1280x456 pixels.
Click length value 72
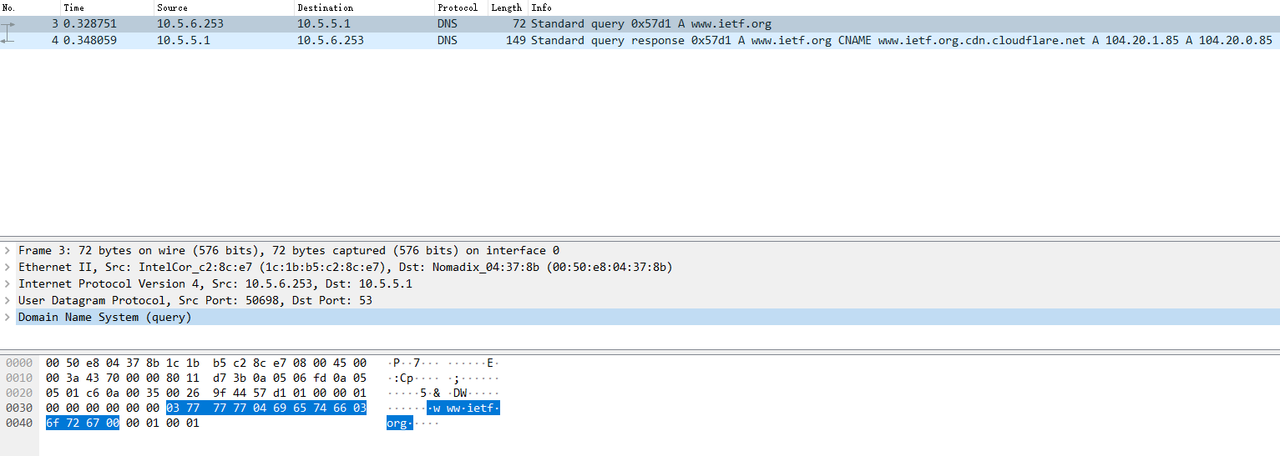[519, 24]
